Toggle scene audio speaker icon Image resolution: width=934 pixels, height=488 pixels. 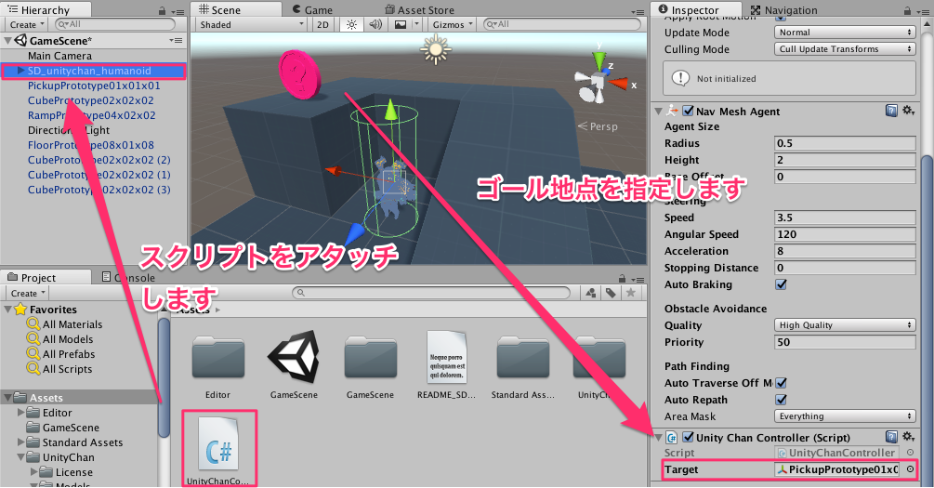(x=375, y=24)
